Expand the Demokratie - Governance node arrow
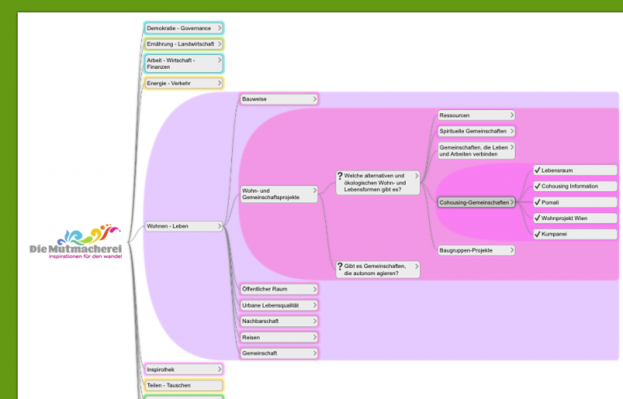Screen dimensions: 623x399 tap(219, 28)
